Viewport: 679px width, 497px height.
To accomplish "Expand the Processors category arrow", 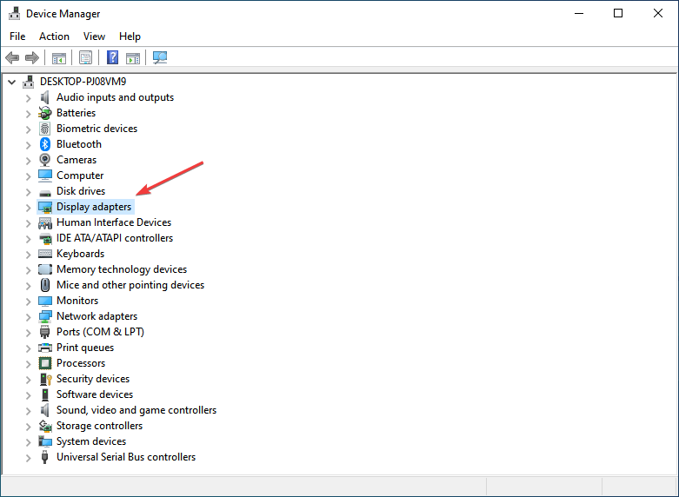I will (28, 364).
